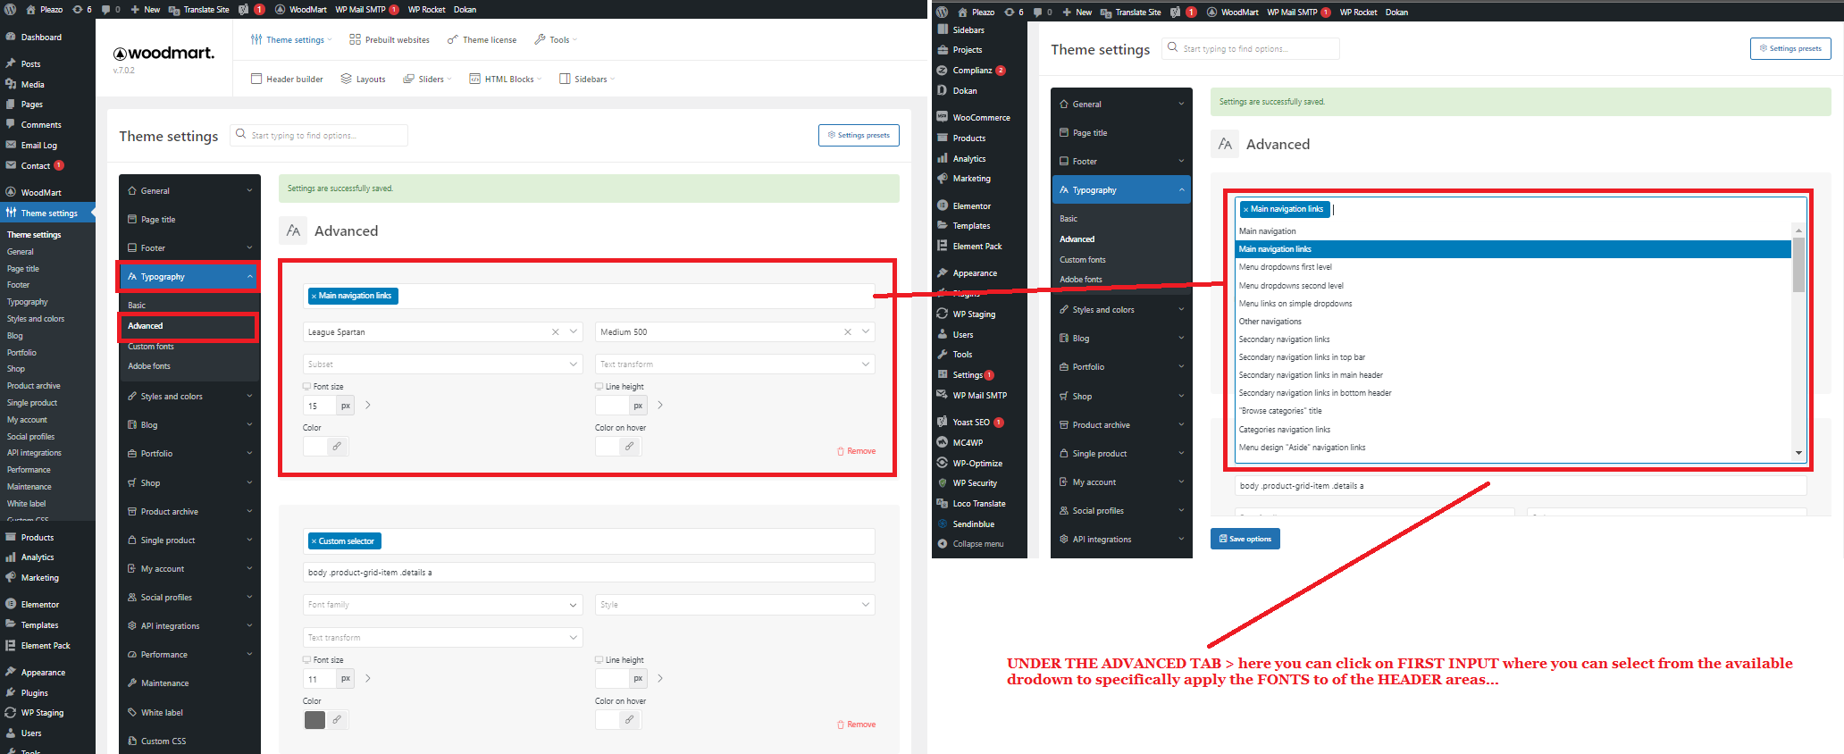1844x754 pixels.
Task: Click the Email Log envelope icon
Action: tap(11, 145)
